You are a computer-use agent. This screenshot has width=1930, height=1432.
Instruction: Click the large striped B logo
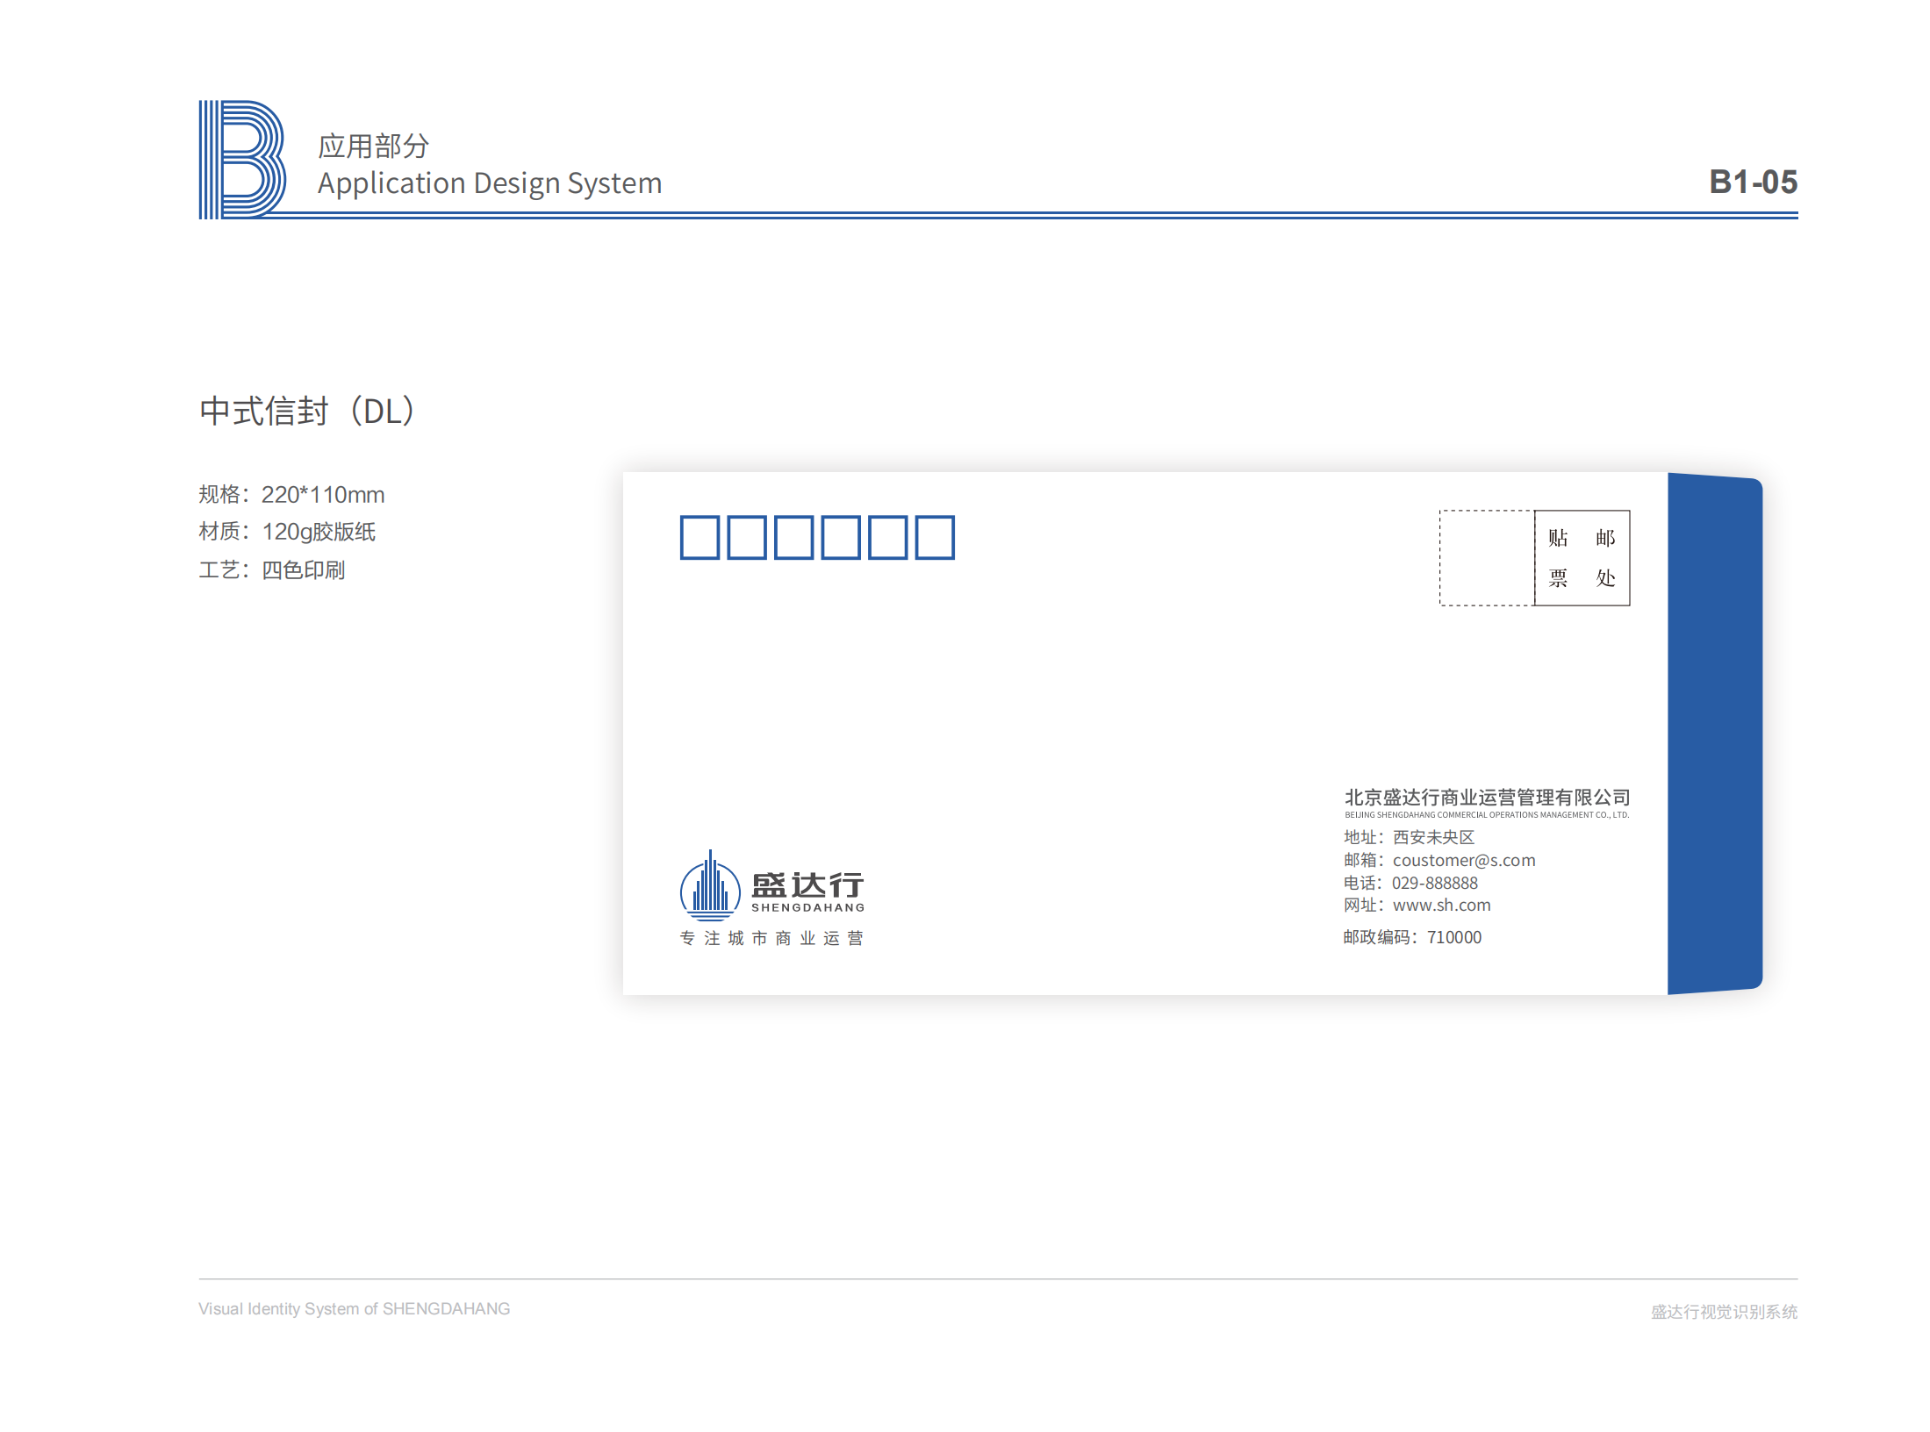point(241,159)
